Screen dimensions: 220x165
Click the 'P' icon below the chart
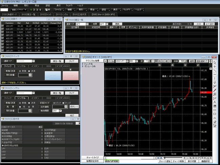pos(199,158)
